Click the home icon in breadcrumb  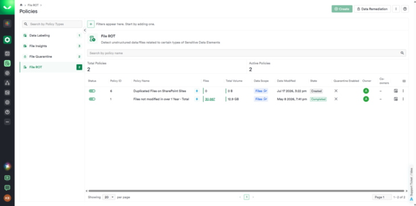[21, 5]
